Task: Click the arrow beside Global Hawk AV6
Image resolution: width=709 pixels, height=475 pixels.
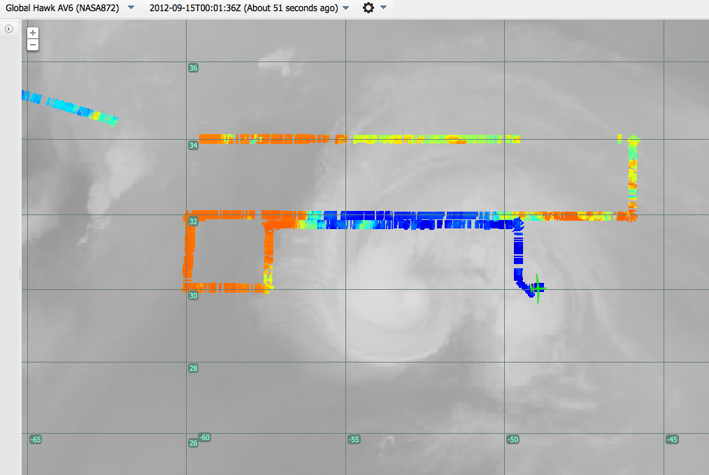Action: click(131, 8)
